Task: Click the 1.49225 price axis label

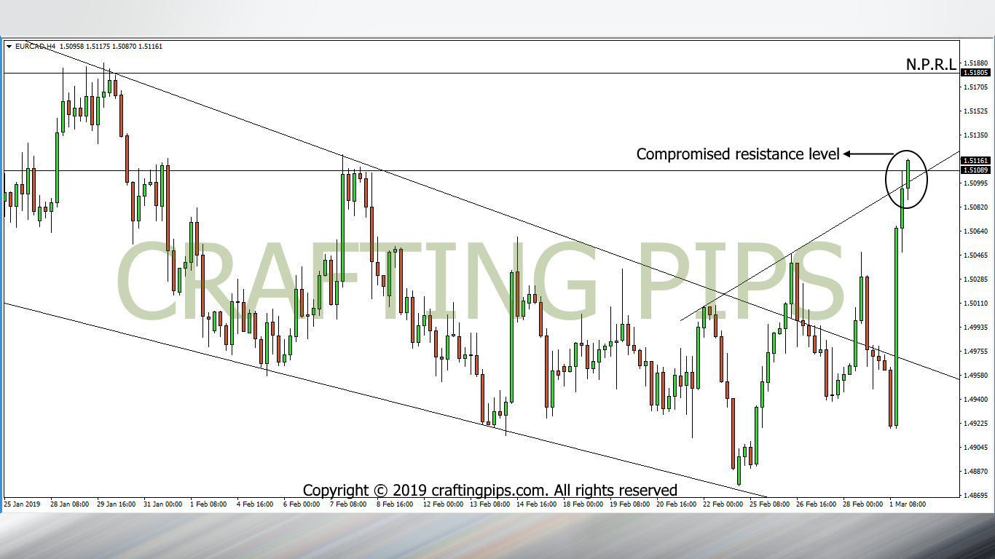Action: [975, 423]
